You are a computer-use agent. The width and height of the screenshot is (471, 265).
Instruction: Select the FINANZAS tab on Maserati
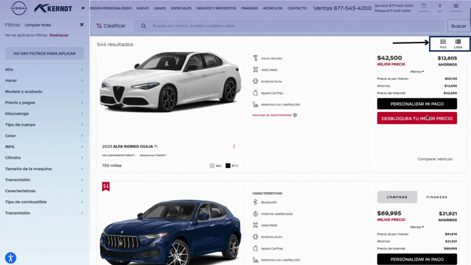pyautogui.click(x=437, y=197)
